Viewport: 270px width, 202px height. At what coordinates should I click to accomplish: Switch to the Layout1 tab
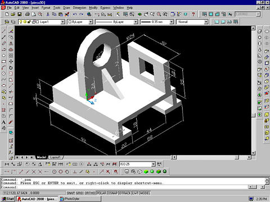pos(56,157)
